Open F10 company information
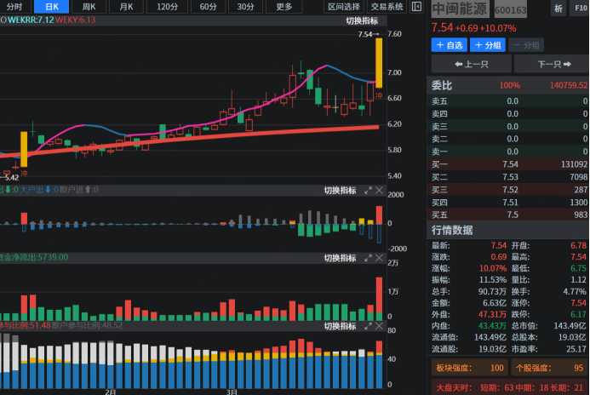The width and height of the screenshot is (590, 395). pos(579,9)
